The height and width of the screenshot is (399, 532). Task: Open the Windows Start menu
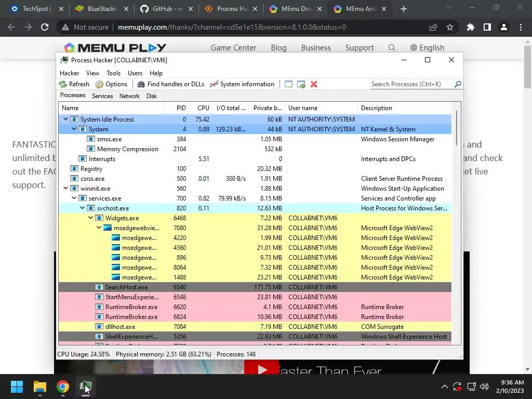point(17,387)
